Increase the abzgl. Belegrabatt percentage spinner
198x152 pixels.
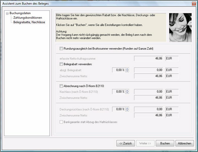[127, 69]
